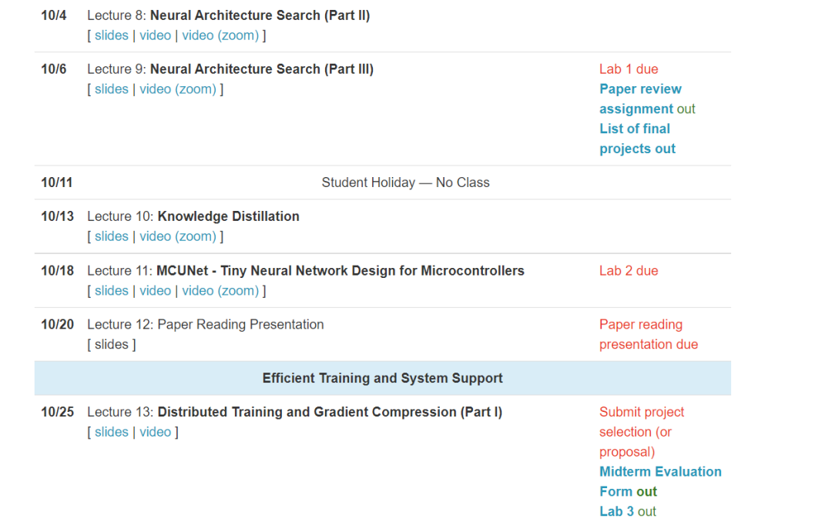The image size is (832, 522).
Task: Open slides for Lecture 8
Action: (112, 35)
